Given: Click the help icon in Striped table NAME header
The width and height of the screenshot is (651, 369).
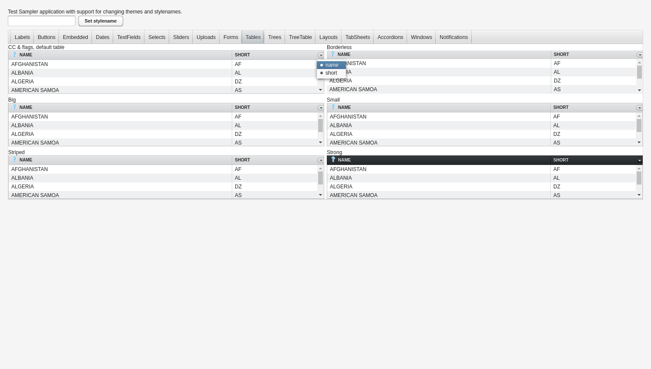Looking at the screenshot, I should (14, 160).
